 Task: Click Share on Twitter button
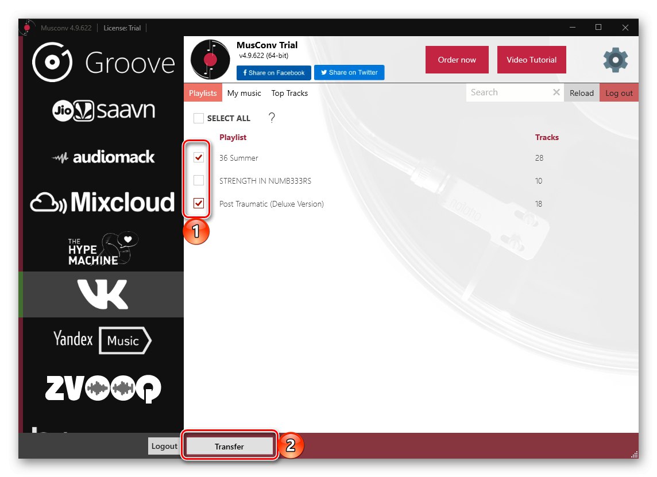coord(349,72)
